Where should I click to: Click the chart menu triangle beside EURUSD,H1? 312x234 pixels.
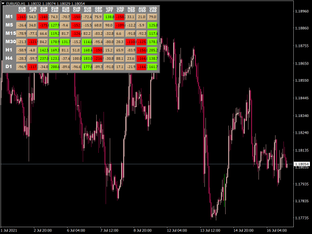(x=3, y=4)
